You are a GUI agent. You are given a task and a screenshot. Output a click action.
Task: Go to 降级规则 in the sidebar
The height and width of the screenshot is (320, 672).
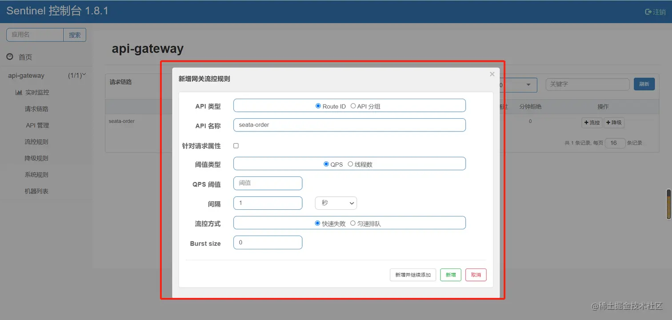(x=36, y=158)
